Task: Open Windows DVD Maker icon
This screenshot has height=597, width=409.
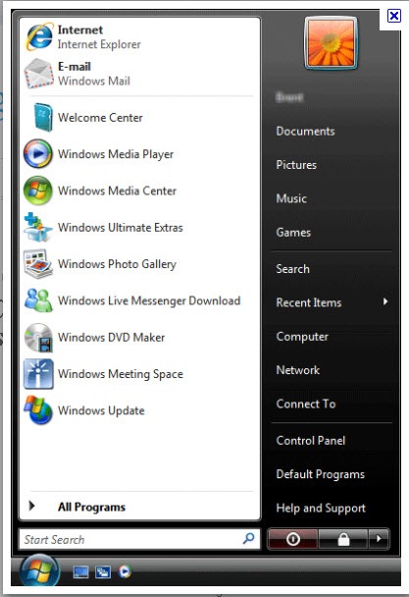Action: pyautogui.click(x=38, y=338)
